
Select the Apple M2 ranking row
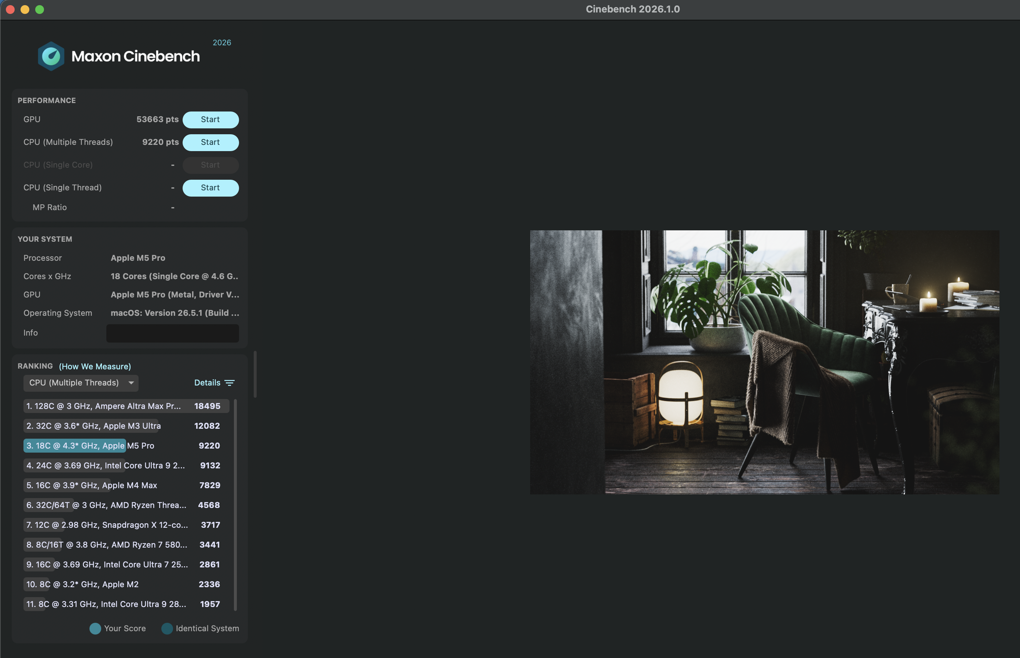click(x=126, y=585)
